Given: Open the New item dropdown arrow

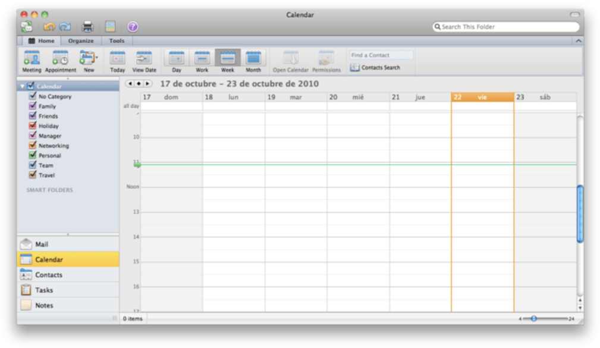Looking at the screenshot, I should click(97, 58).
